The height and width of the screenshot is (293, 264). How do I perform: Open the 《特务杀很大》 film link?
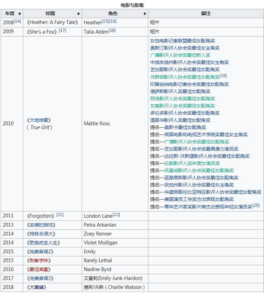(x=41, y=234)
